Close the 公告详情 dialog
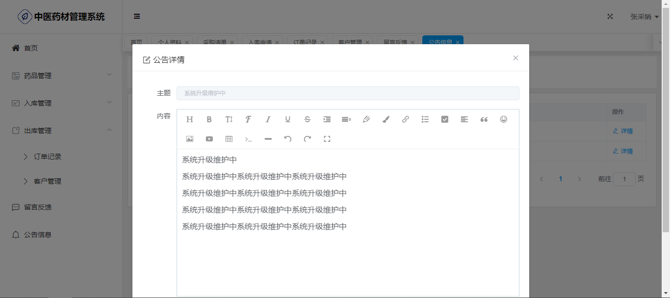Screen dimensions: 670x298 pyautogui.click(x=515, y=58)
